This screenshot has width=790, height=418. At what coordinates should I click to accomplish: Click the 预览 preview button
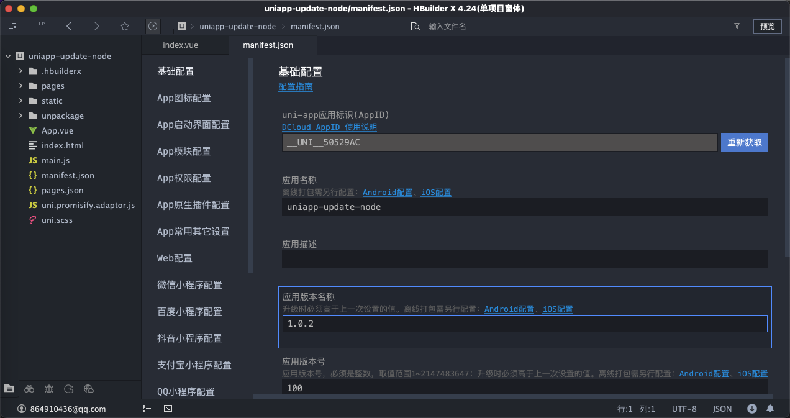pos(768,26)
